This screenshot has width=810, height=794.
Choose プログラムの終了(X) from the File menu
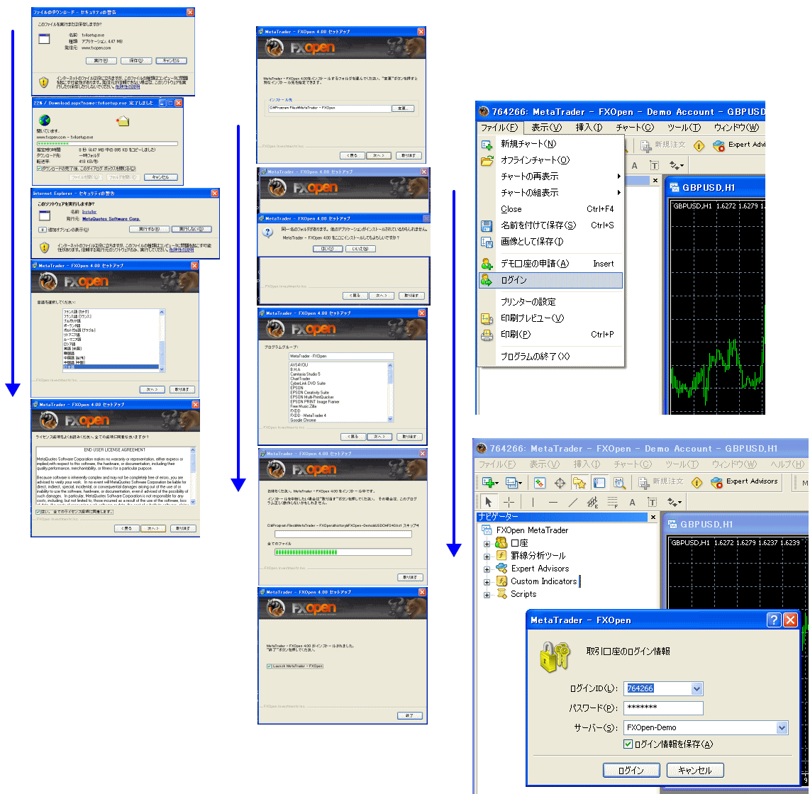[550, 356]
